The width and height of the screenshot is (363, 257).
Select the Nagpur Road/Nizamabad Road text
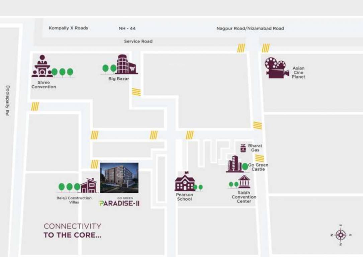pyautogui.click(x=250, y=28)
